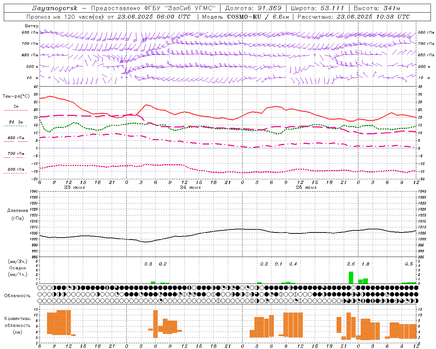The height and width of the screenshot is (349, 436).
Task: Select the 'Предоставлено ФГБУ "ЗапСиб УГМС"' provider text
Action: 153,8
